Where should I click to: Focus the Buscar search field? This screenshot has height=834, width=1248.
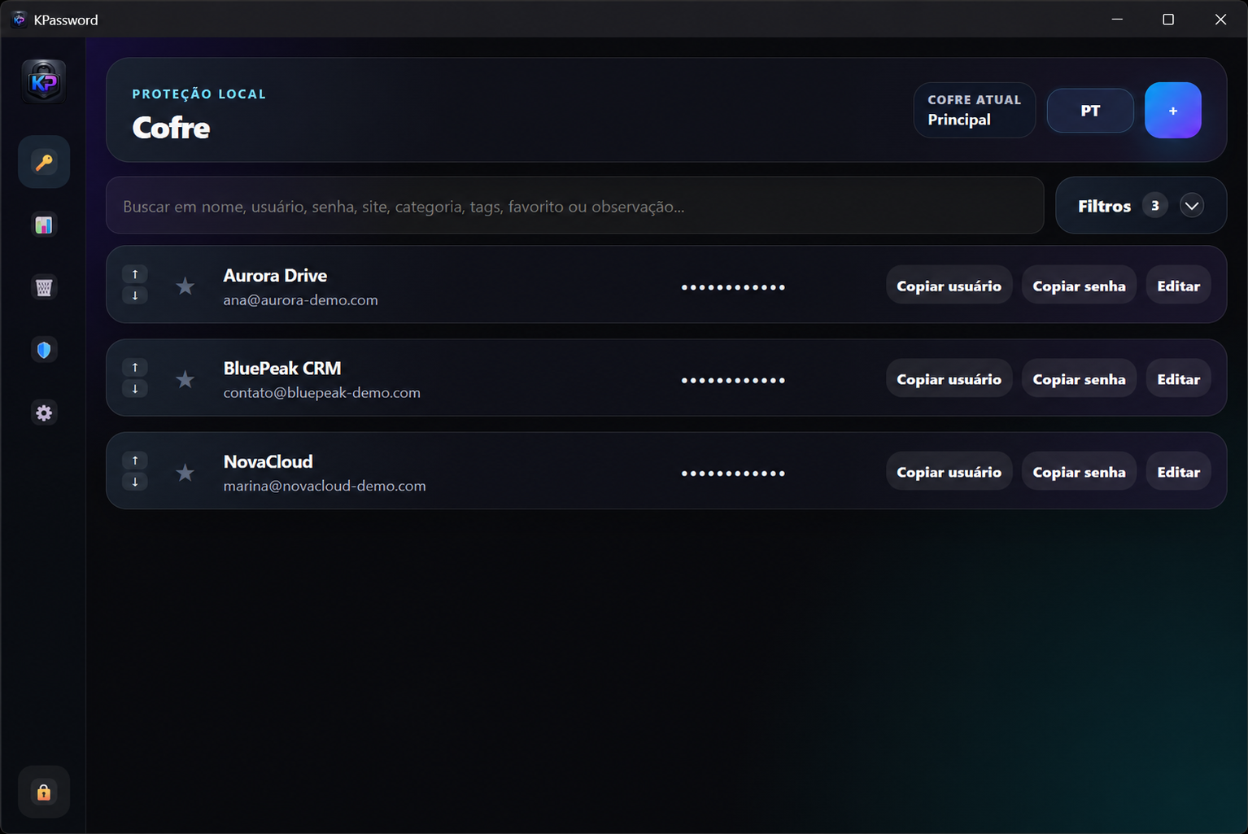[x=574, y=206]
